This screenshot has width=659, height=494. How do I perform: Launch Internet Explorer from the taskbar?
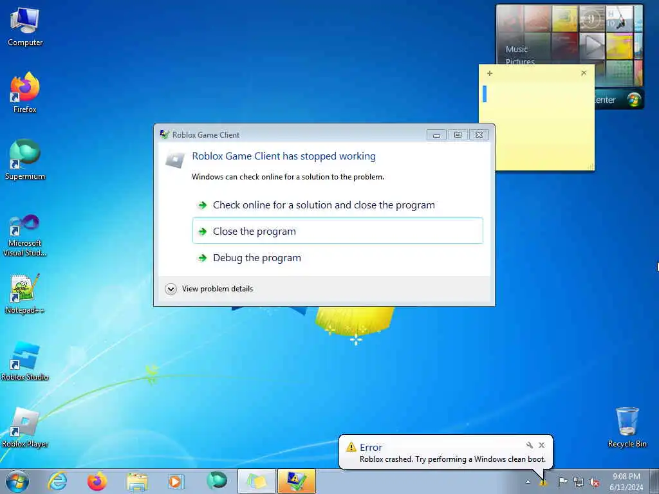point(57,481)
